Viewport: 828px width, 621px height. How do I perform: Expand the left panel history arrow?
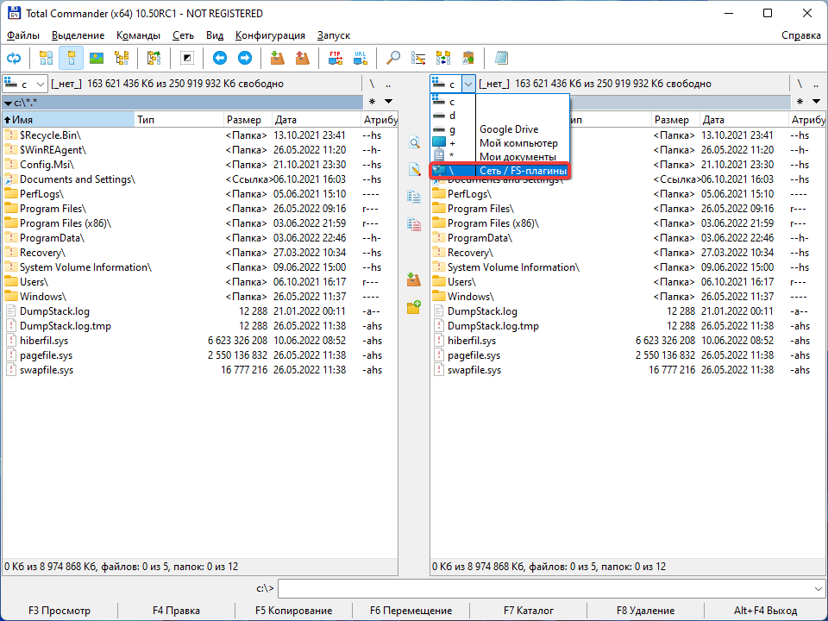tap(387, 101)
